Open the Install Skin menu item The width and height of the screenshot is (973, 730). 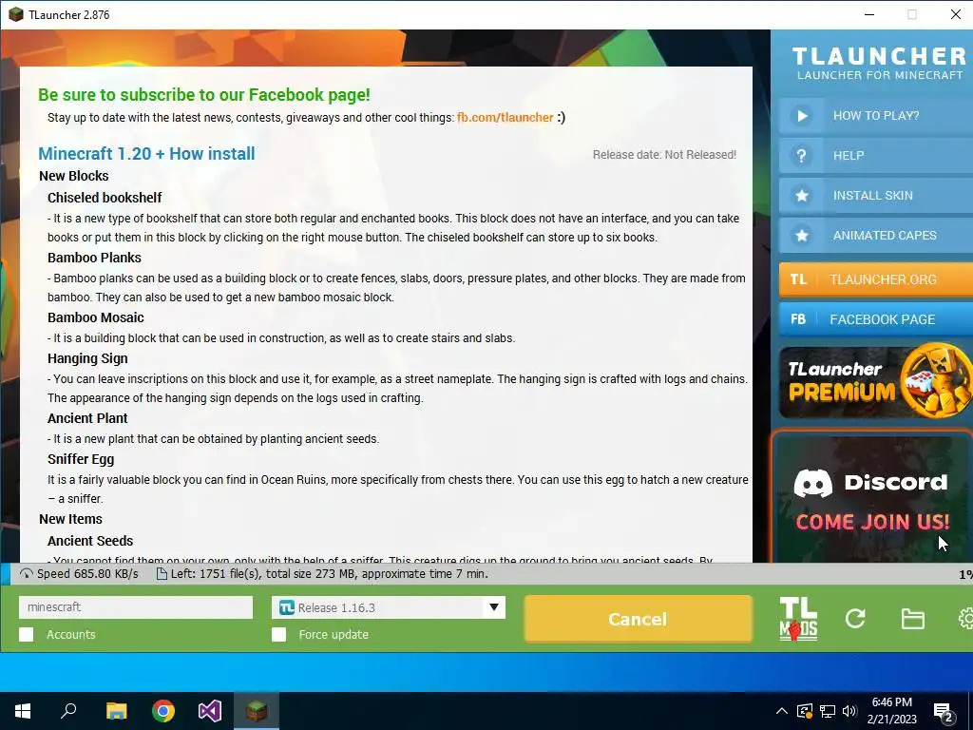point(875,196)
